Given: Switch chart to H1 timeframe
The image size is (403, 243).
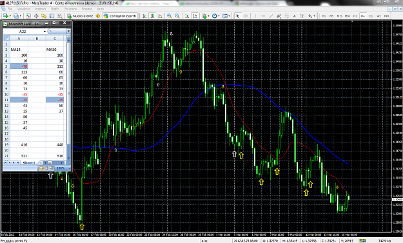Looking at the screenshot, I should click(x=355, y=16).
